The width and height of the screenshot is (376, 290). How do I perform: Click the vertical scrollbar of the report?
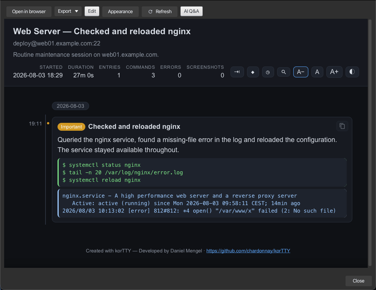coord(370,143)
